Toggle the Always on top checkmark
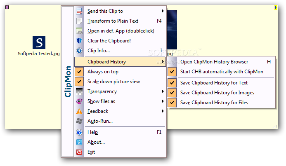 [79, 72]
